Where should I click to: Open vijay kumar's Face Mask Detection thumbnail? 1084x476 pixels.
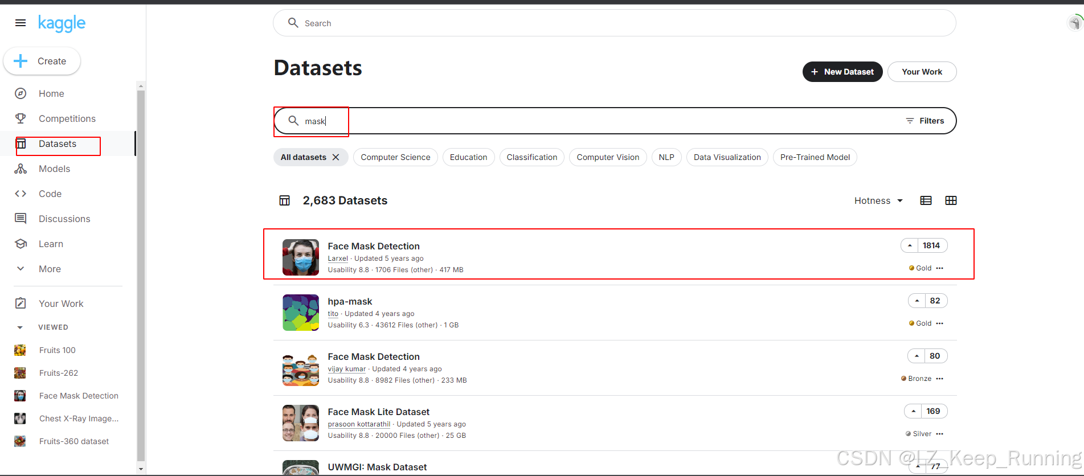click(x=301, y=368)
